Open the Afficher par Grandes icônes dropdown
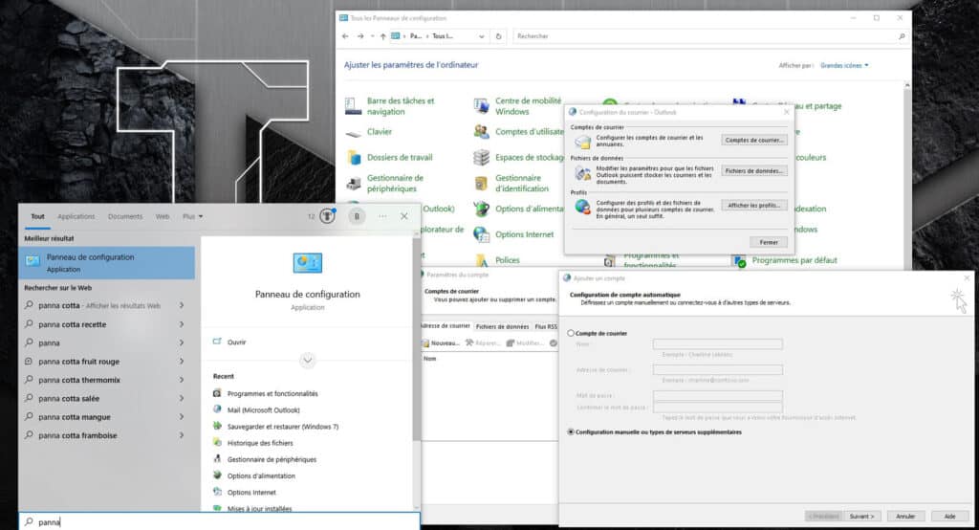979x530 pixels. pyautogui.click(x=844, y=66)
